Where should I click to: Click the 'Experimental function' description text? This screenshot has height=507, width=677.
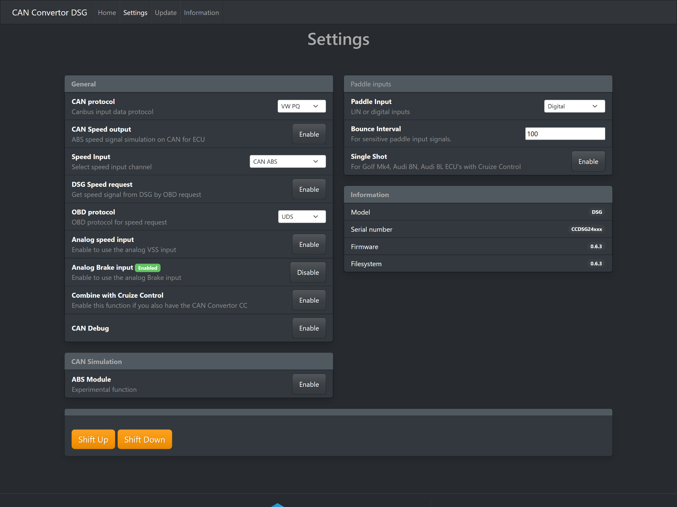(x=104, y=389)
